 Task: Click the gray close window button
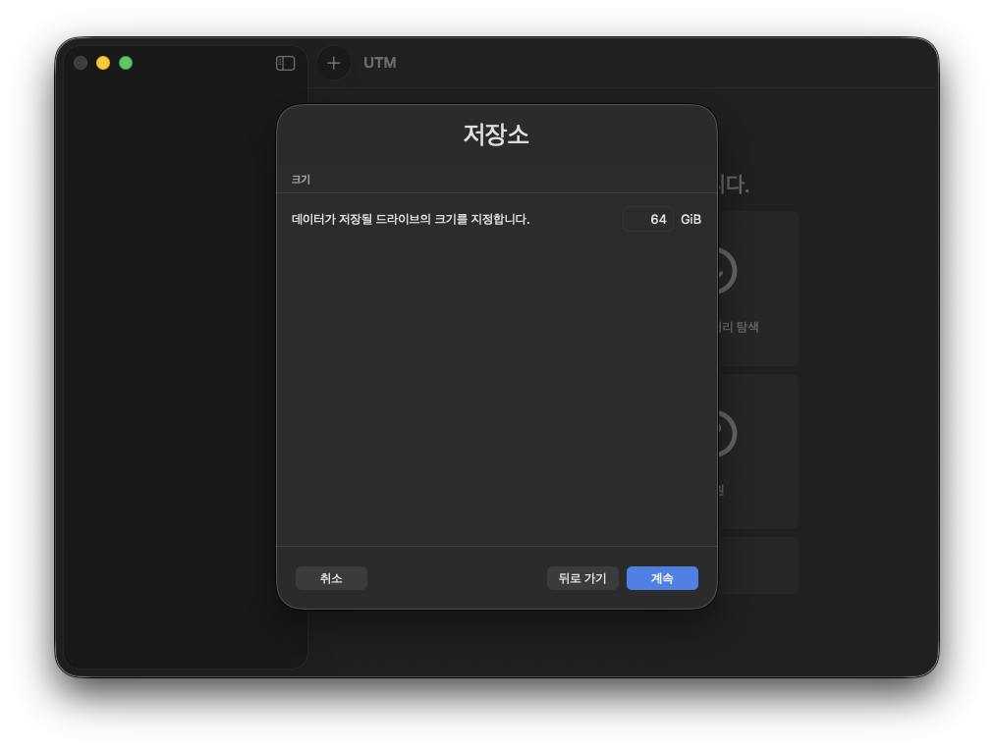click(x=81, y=63)
